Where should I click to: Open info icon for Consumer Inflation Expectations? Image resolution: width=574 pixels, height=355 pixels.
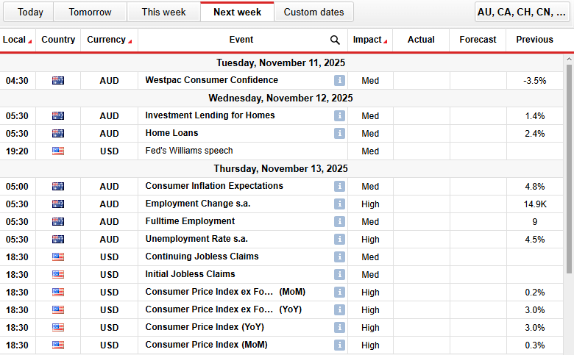pos(339,187)
